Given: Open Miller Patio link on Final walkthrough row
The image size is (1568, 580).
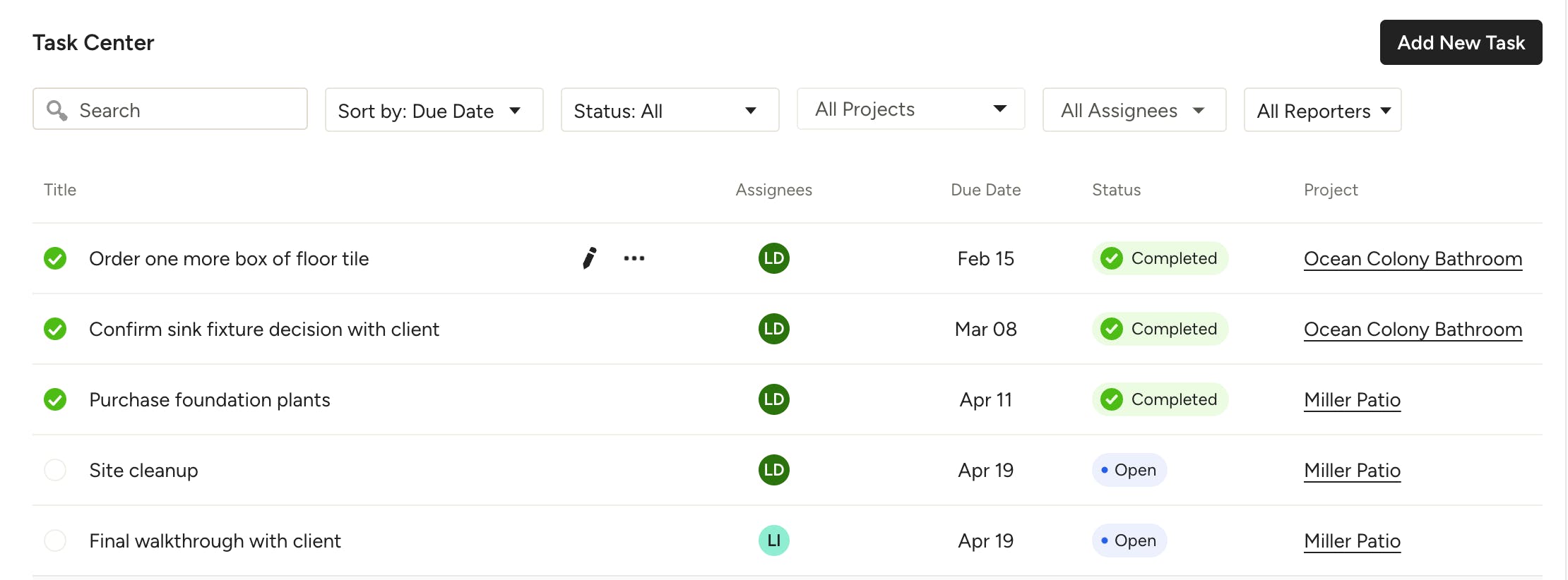Looking at the screenshot, I should [1352, 541].
